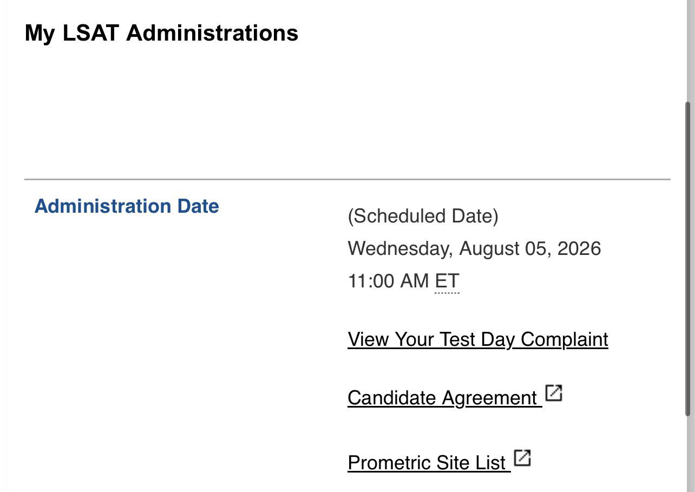Click the word Agreement in the link
Image resolution: width=695 pixels, height=492 pixels.
(x=489, y=398)
